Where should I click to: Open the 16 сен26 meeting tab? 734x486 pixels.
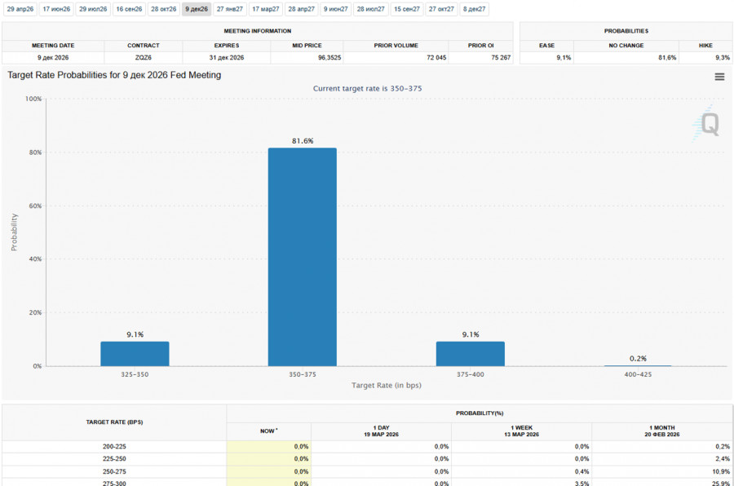coord(129,9)
